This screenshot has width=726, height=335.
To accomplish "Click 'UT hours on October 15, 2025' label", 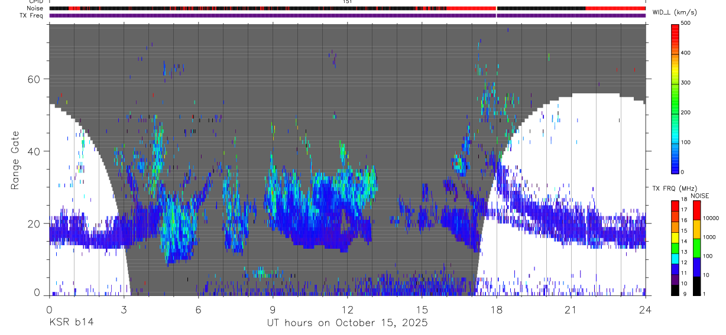I will pyautogui.click(x=346, y=323).
